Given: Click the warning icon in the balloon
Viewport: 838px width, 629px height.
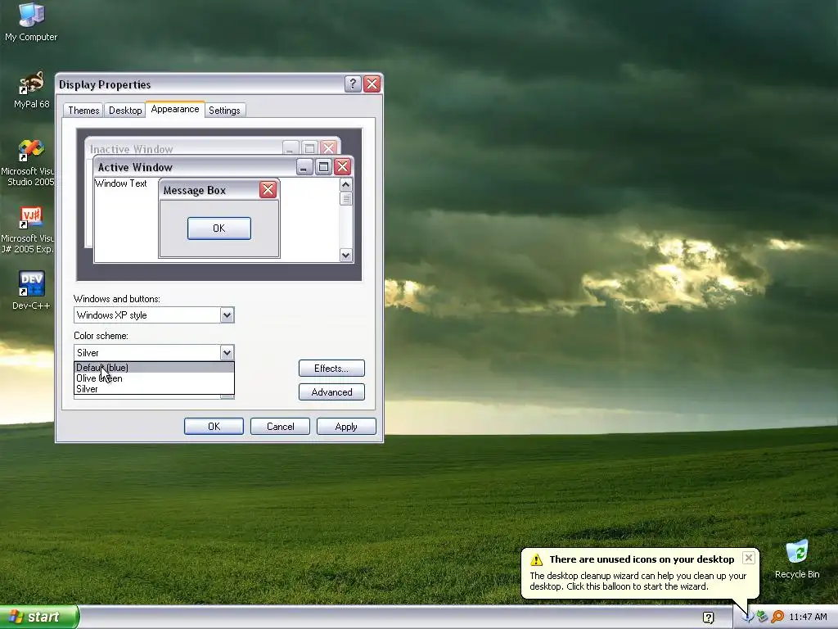Looking at the screenshot, I should [536, 559].
